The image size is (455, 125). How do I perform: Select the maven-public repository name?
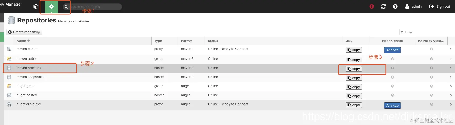click(x=27, y=59)
